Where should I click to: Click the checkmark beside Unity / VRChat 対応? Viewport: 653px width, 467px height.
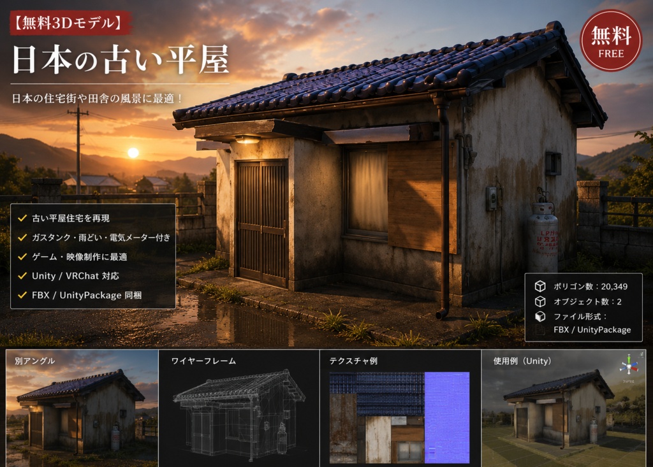point(22,275)
